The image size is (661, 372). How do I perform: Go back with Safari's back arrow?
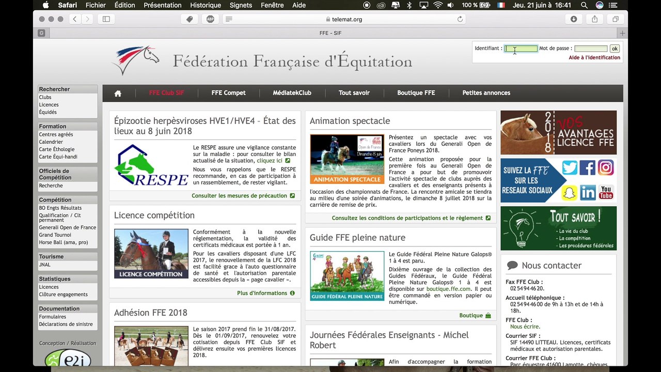[x=75, y=19]
